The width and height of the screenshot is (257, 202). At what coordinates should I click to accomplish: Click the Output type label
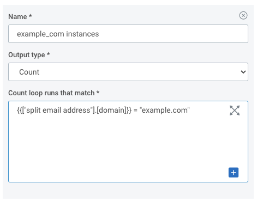pyautogui.click(x=27, y=55)
